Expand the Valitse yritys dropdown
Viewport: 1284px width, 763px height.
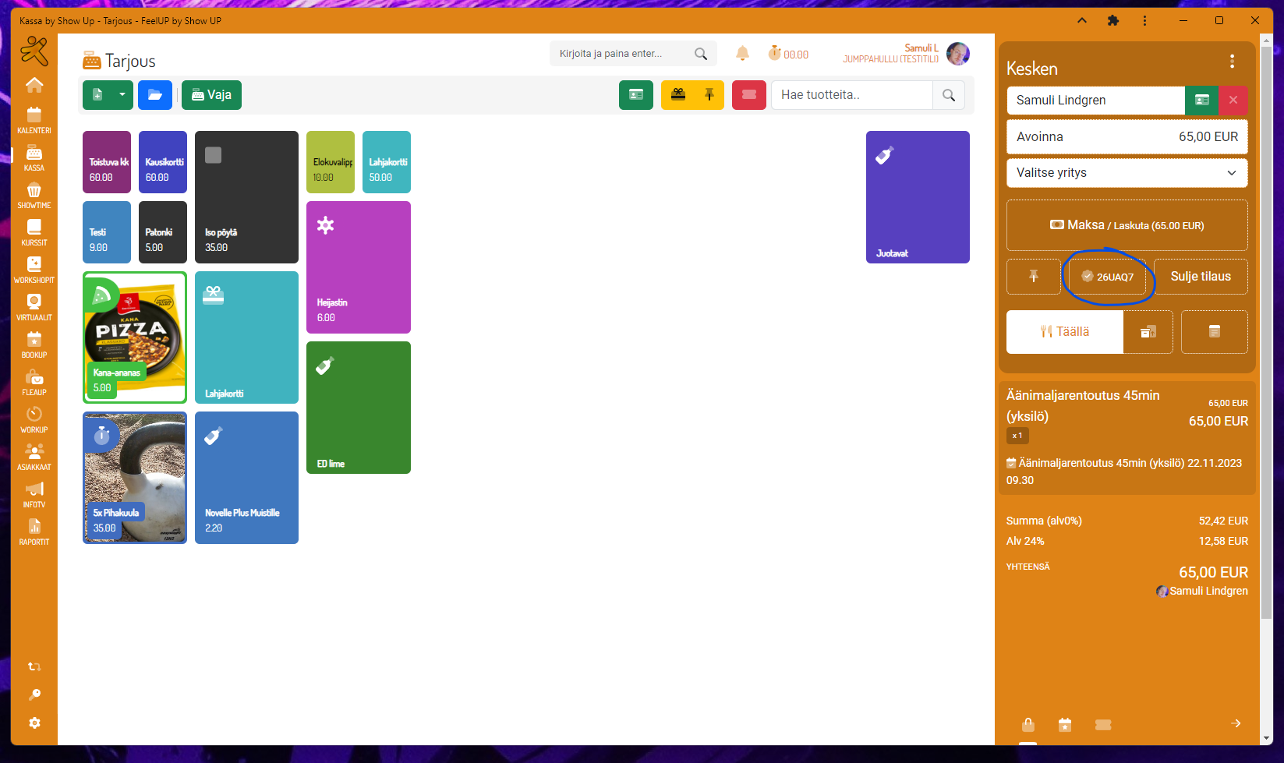point(1127,173)
